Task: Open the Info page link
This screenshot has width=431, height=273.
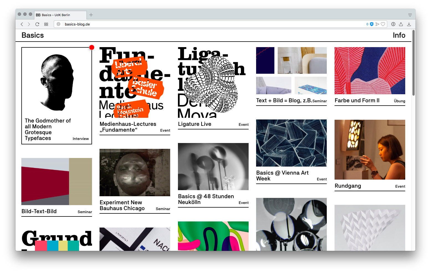Action: point(399,35)
